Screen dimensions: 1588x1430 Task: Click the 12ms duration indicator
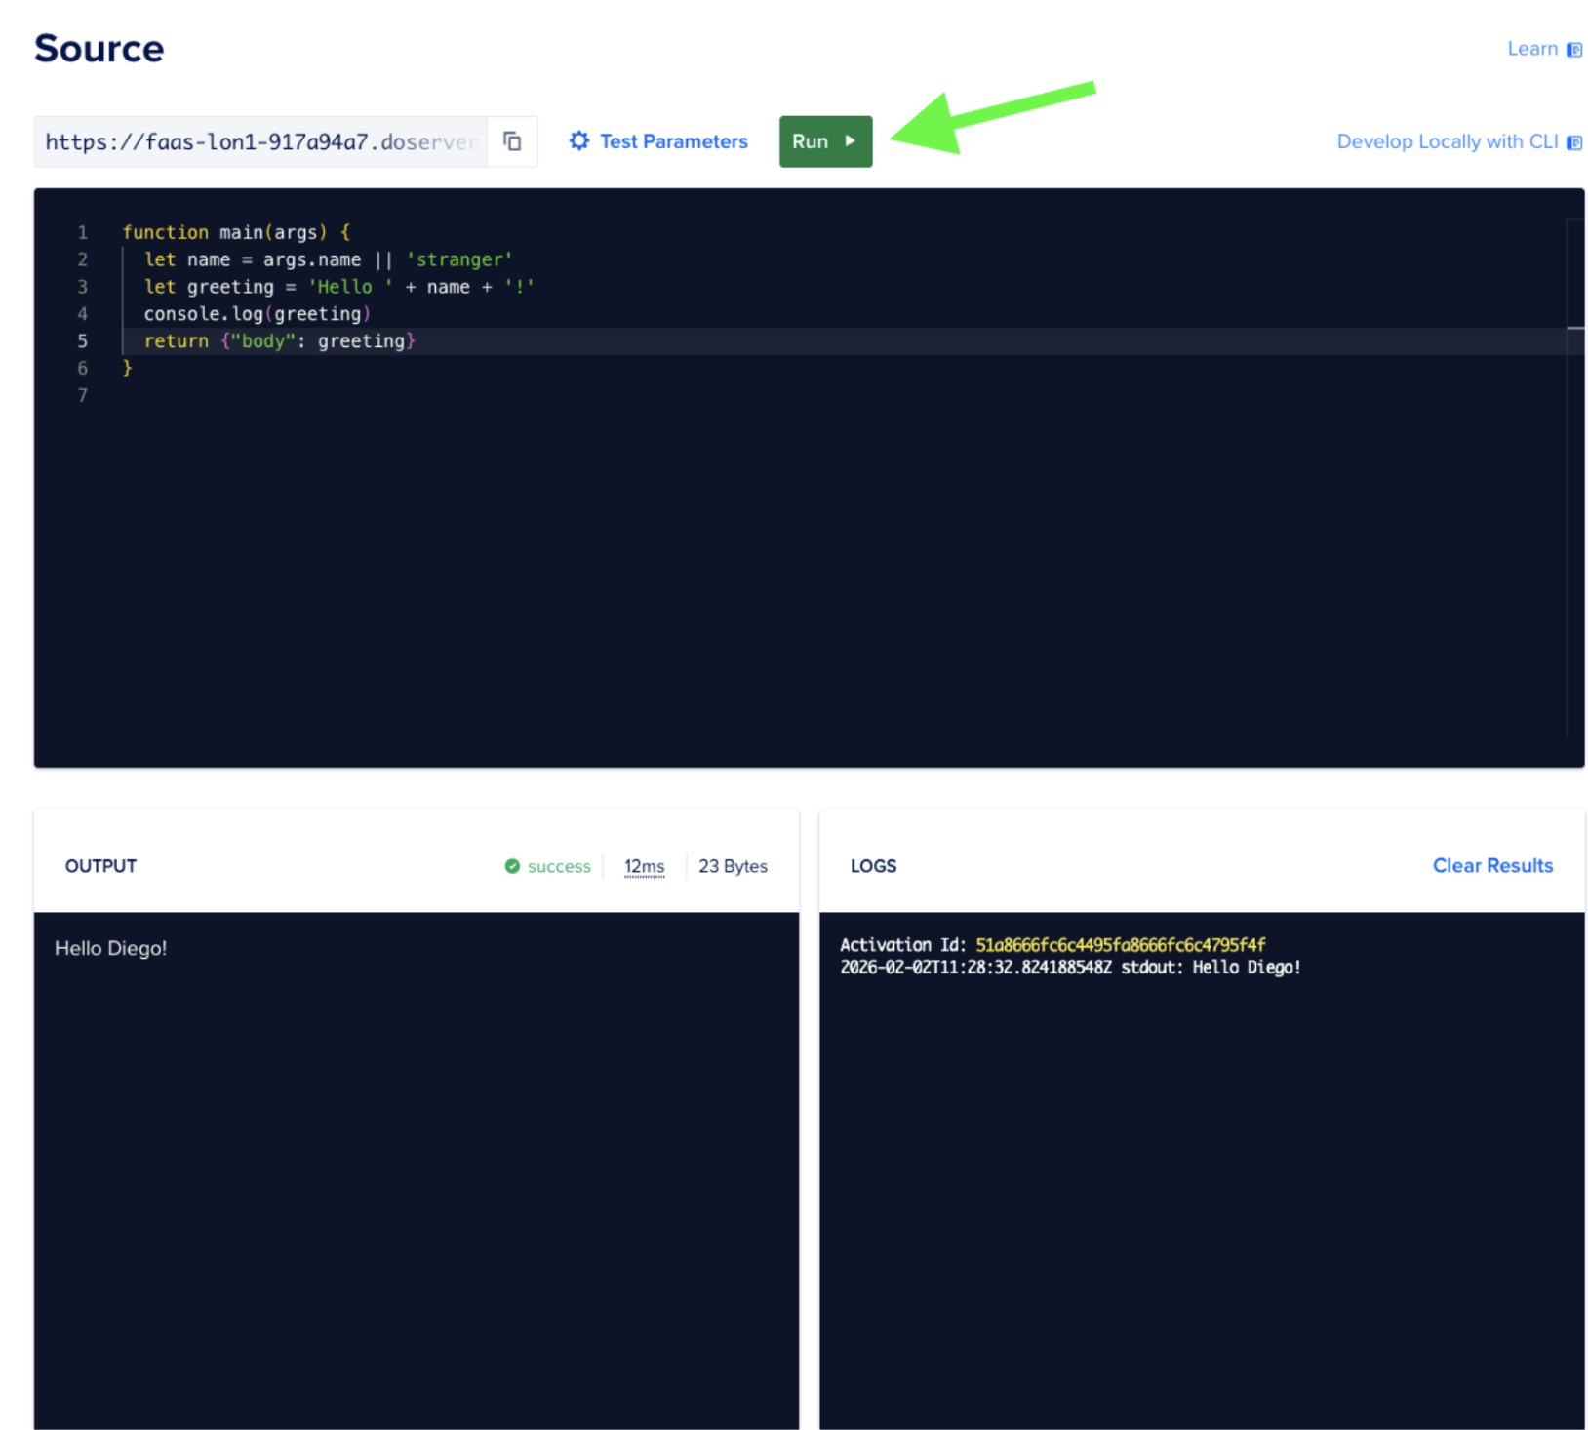[644, 866]
